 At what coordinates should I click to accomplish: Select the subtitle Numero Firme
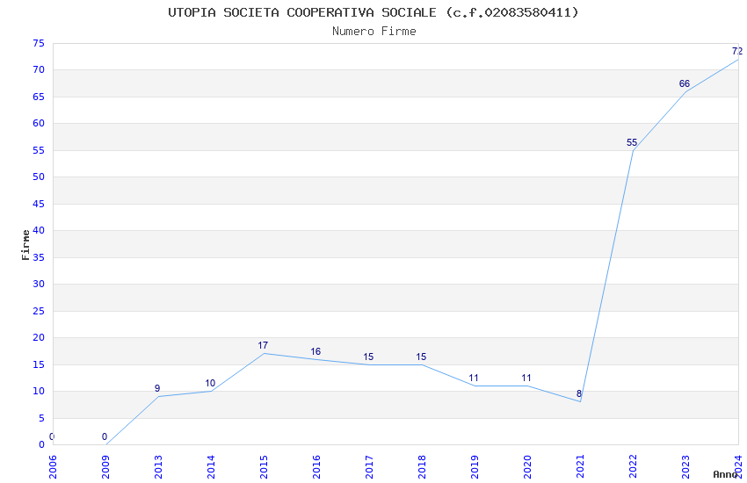(374, 32)
